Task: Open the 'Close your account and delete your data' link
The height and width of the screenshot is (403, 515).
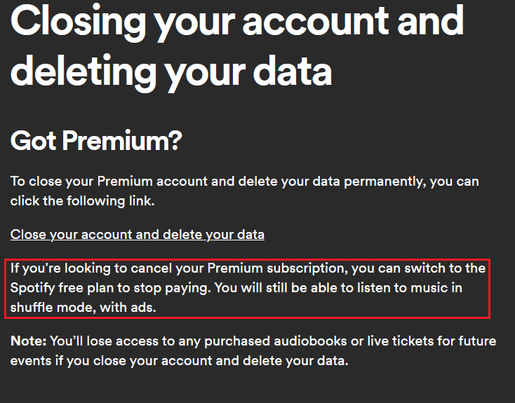Action: 137,234
